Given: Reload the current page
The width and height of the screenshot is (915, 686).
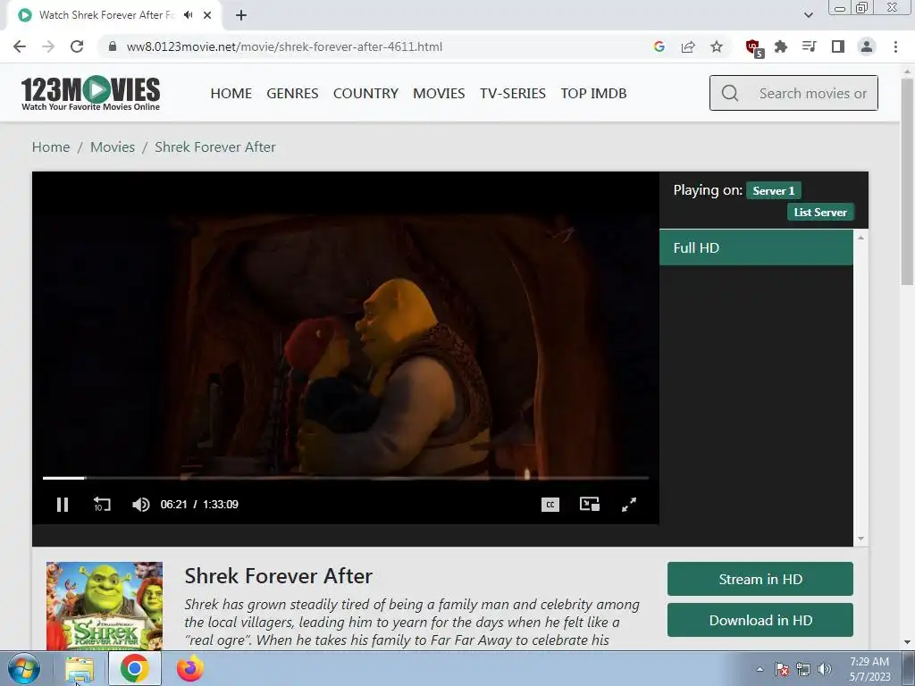Looking at the screenshot, I should (77, 46).
